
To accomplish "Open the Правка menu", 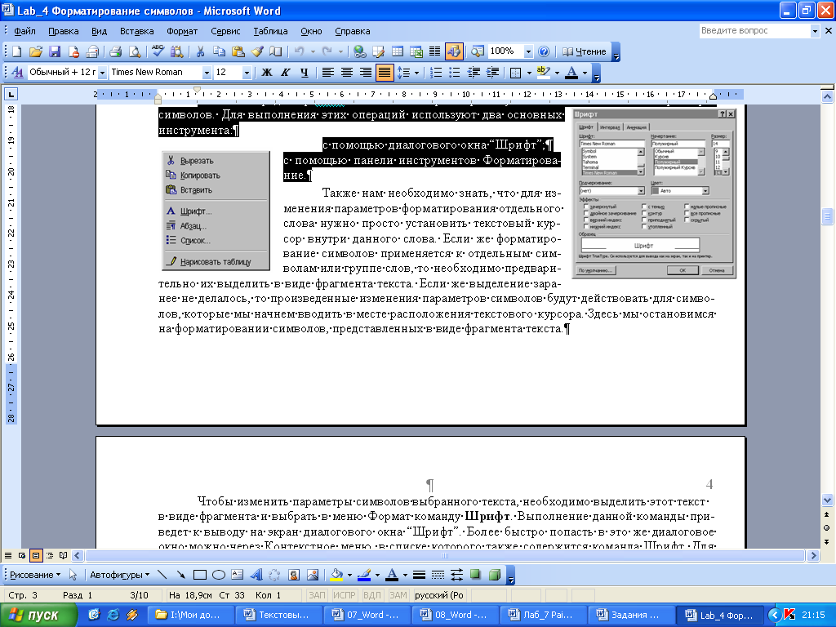I will click(x=64, y=31).
